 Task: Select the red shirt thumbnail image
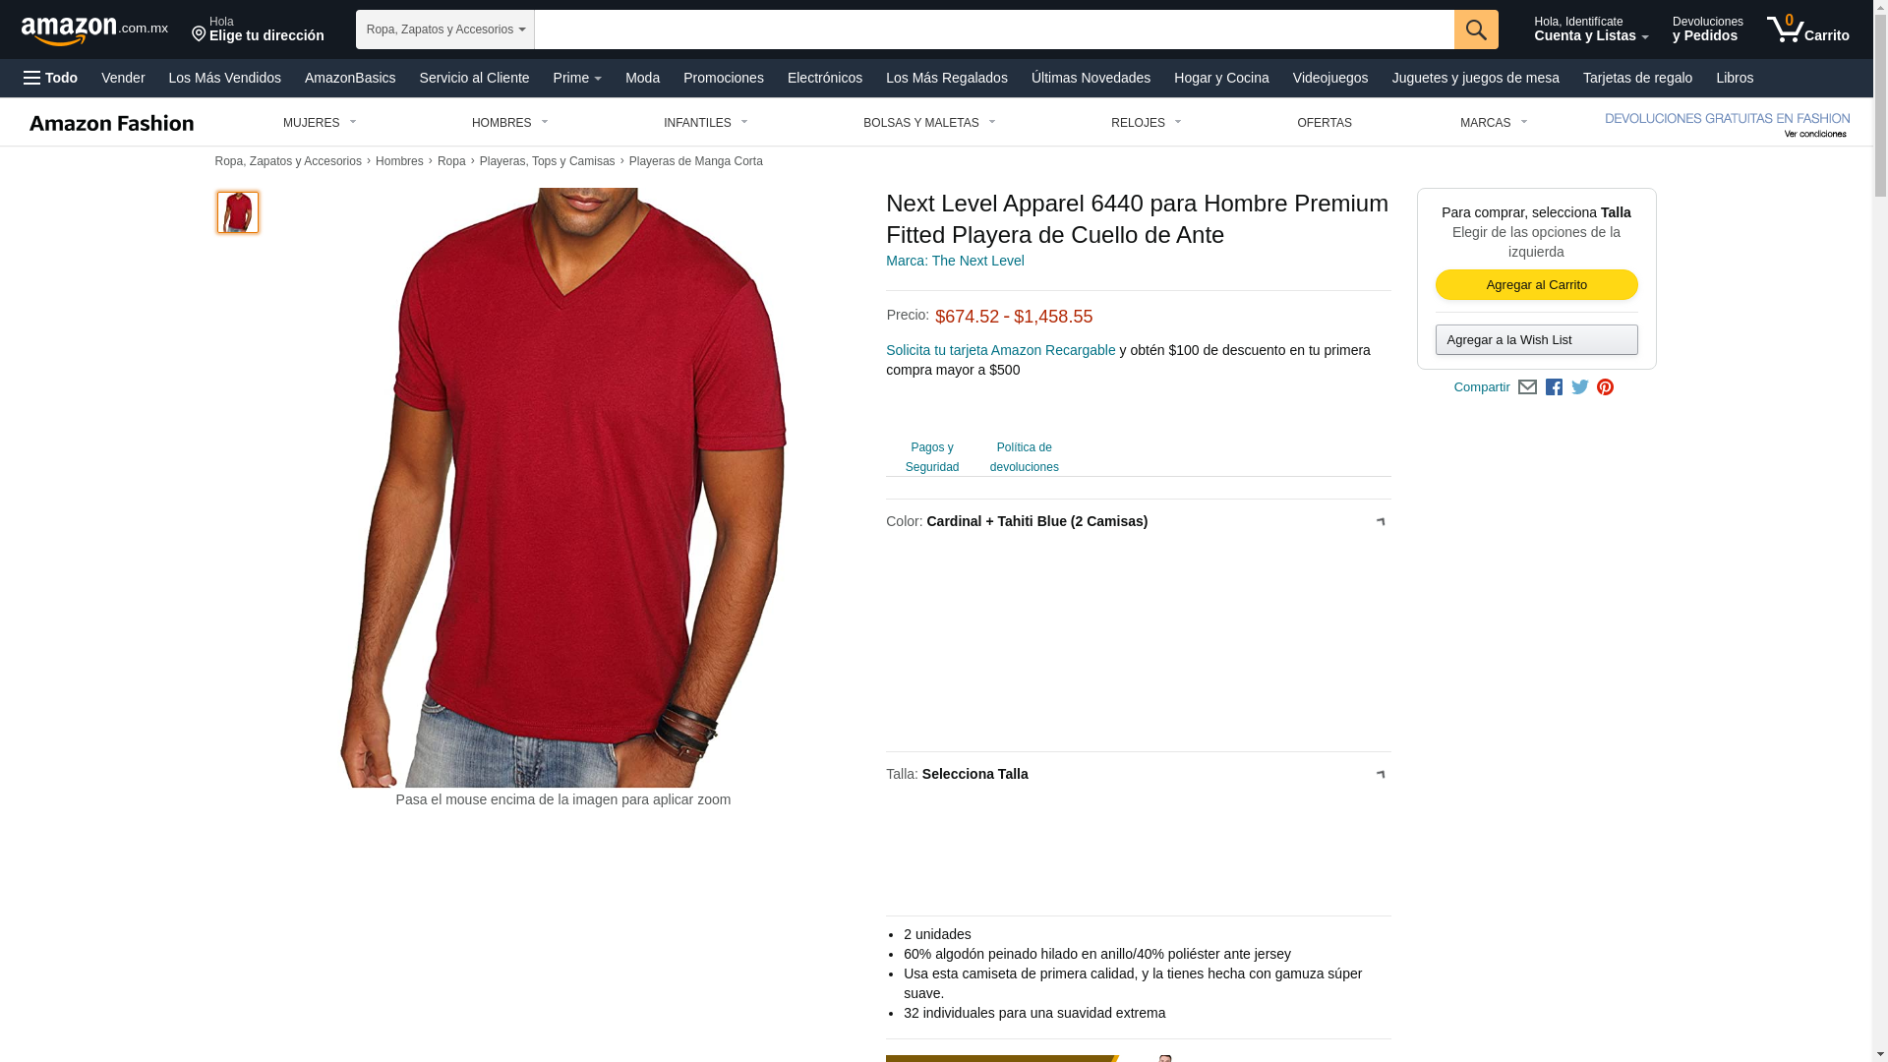[238, 212]
